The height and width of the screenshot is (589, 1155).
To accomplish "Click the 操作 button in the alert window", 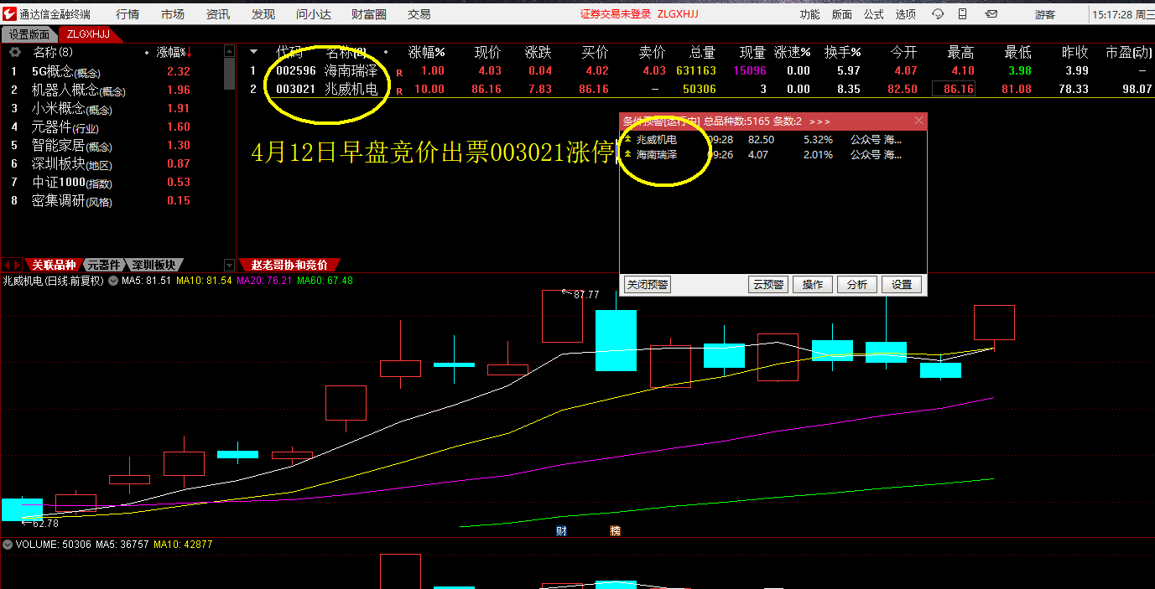I will coord(813,285).
